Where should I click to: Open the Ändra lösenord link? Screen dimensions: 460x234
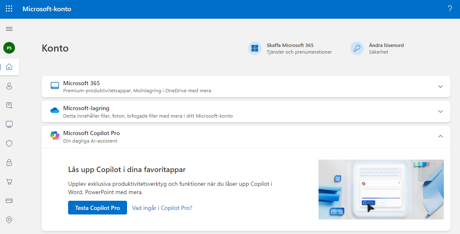tap(386, 45)
